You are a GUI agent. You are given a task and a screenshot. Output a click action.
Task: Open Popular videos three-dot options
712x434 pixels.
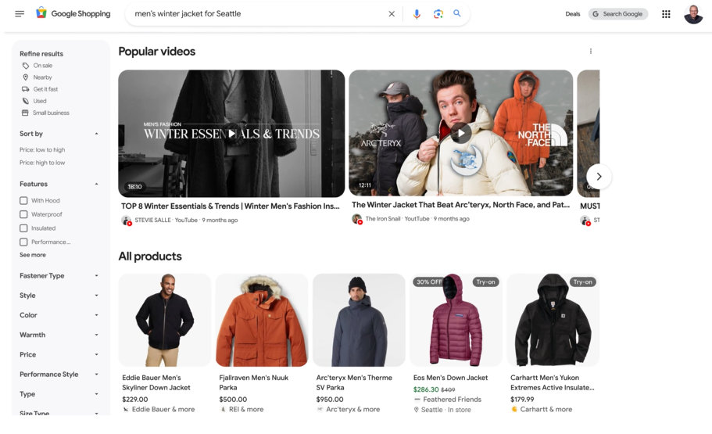click(x=591, y=52)
